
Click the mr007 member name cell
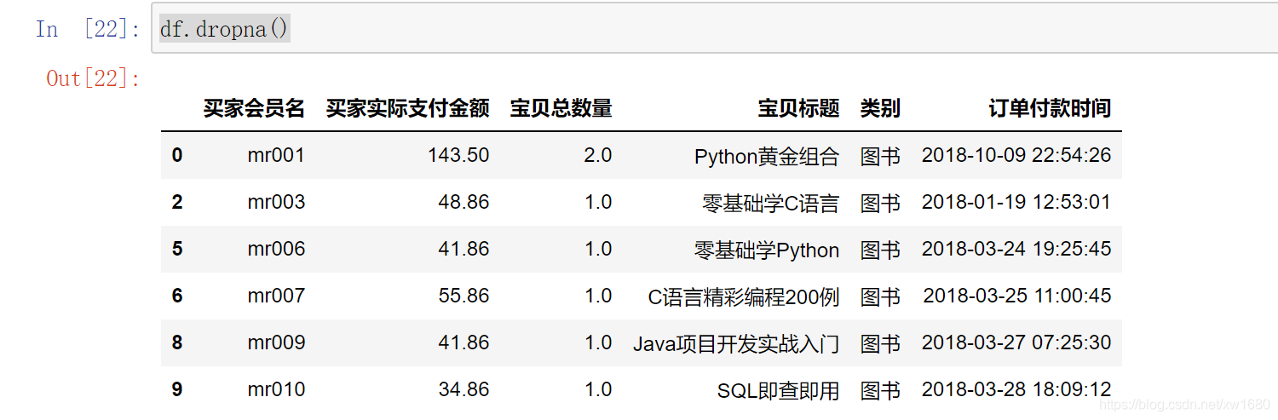coord(276,296)
